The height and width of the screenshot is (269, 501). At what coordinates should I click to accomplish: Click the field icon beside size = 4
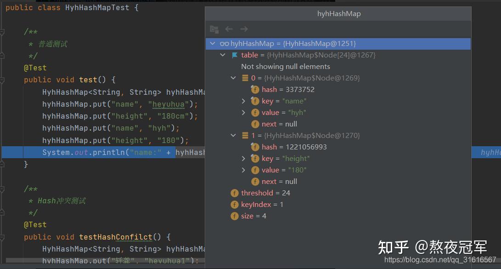(235, 216)
